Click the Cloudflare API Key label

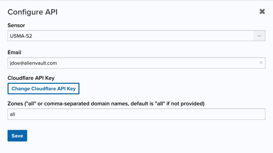coord(31,78)
